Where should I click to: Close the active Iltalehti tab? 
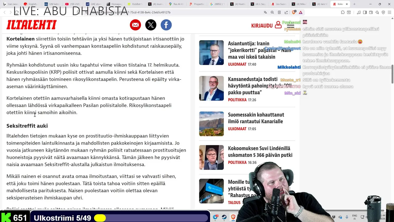[x=347, y=4]
